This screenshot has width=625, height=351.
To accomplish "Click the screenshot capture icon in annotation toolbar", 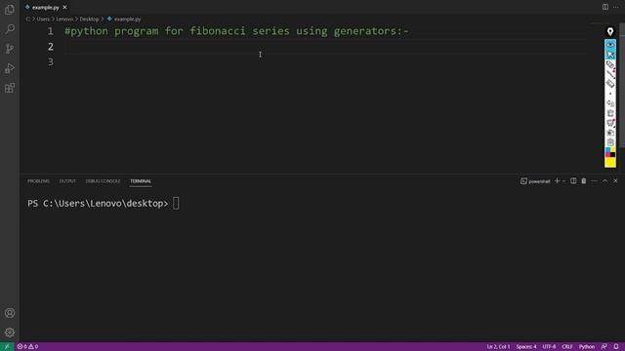I will [x=610, y=133].
